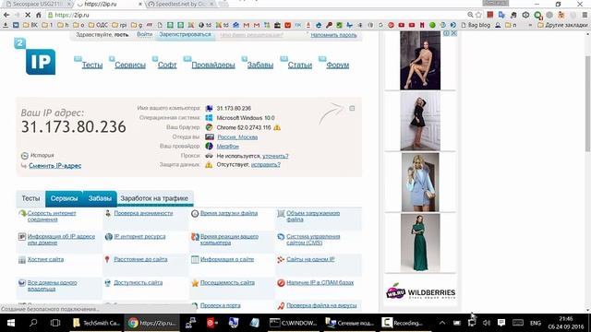This screenshot has width=591, height=332.
Task: Switch to the TechSmith Camtasia taskbar window
Action: tap(96, 323)
